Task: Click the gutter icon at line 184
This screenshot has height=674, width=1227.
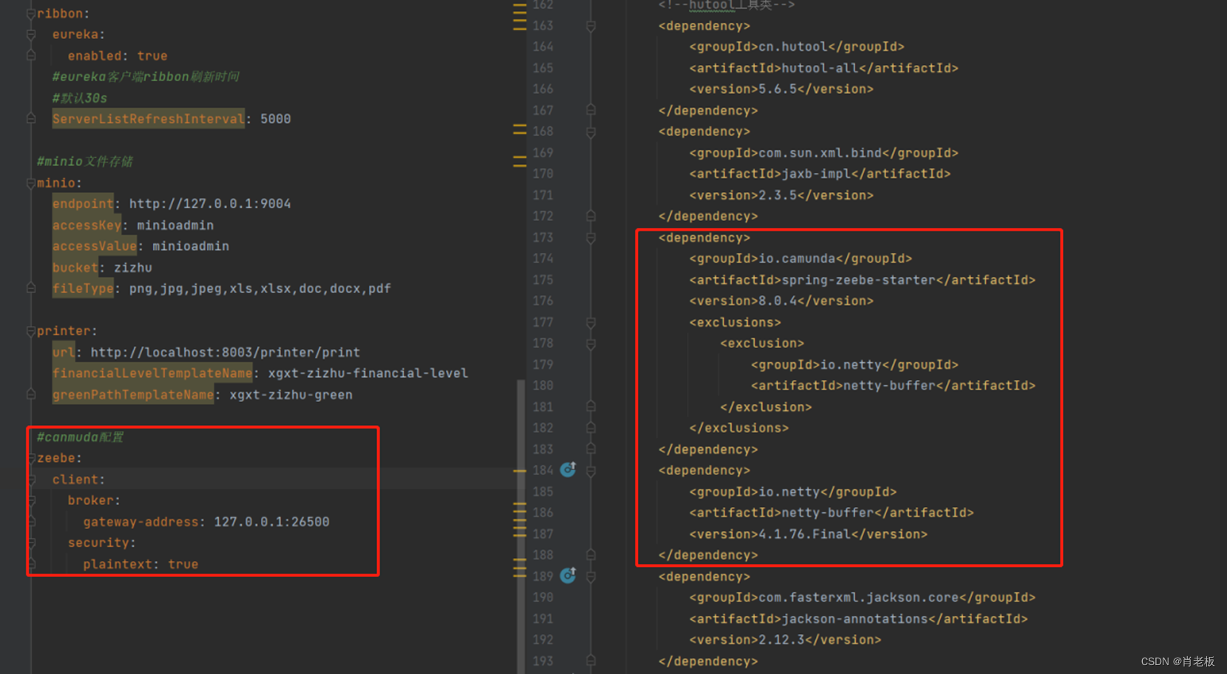Action: coord(568,469)
